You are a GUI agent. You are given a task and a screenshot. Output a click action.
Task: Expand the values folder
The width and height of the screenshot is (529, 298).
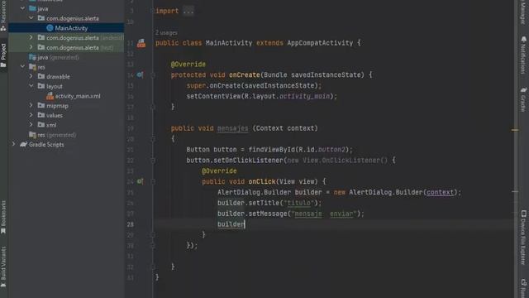[31, 115]
